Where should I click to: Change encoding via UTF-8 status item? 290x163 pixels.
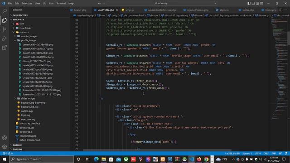[x=258, y=153]
